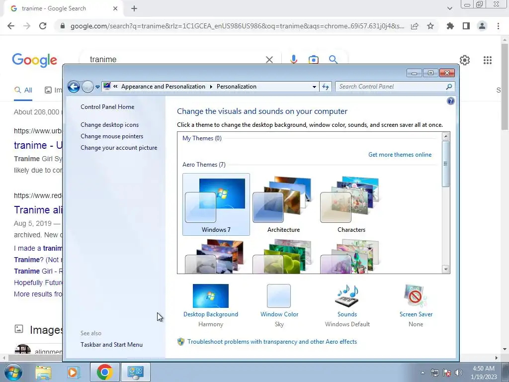The width and height of the screenshot is (509, 382).
Task: Open Windows Explorer from taskbar
Action: 43,372
